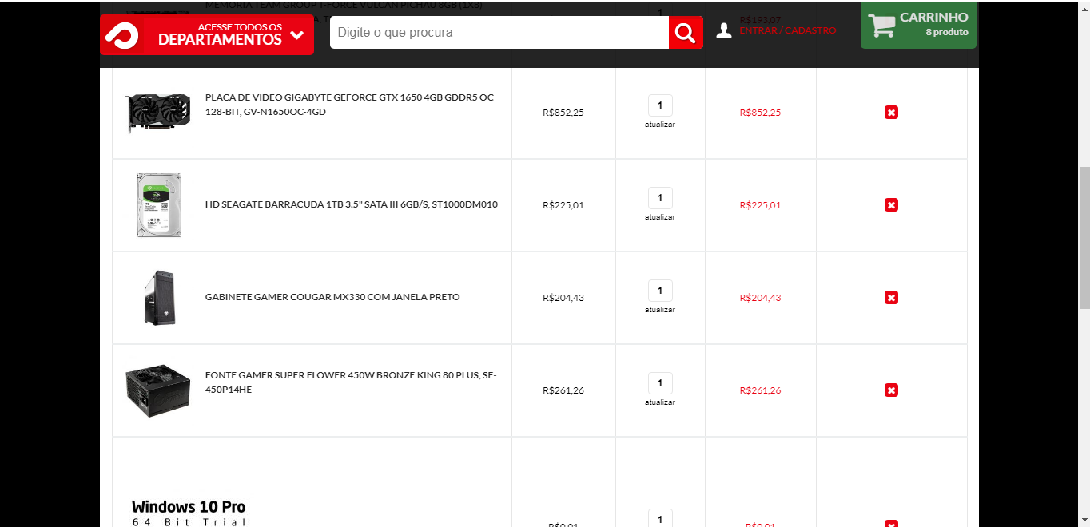Viewport: 1090px width, 527px height.
Task: Click the search magnifier button
Action: point(686,33)
